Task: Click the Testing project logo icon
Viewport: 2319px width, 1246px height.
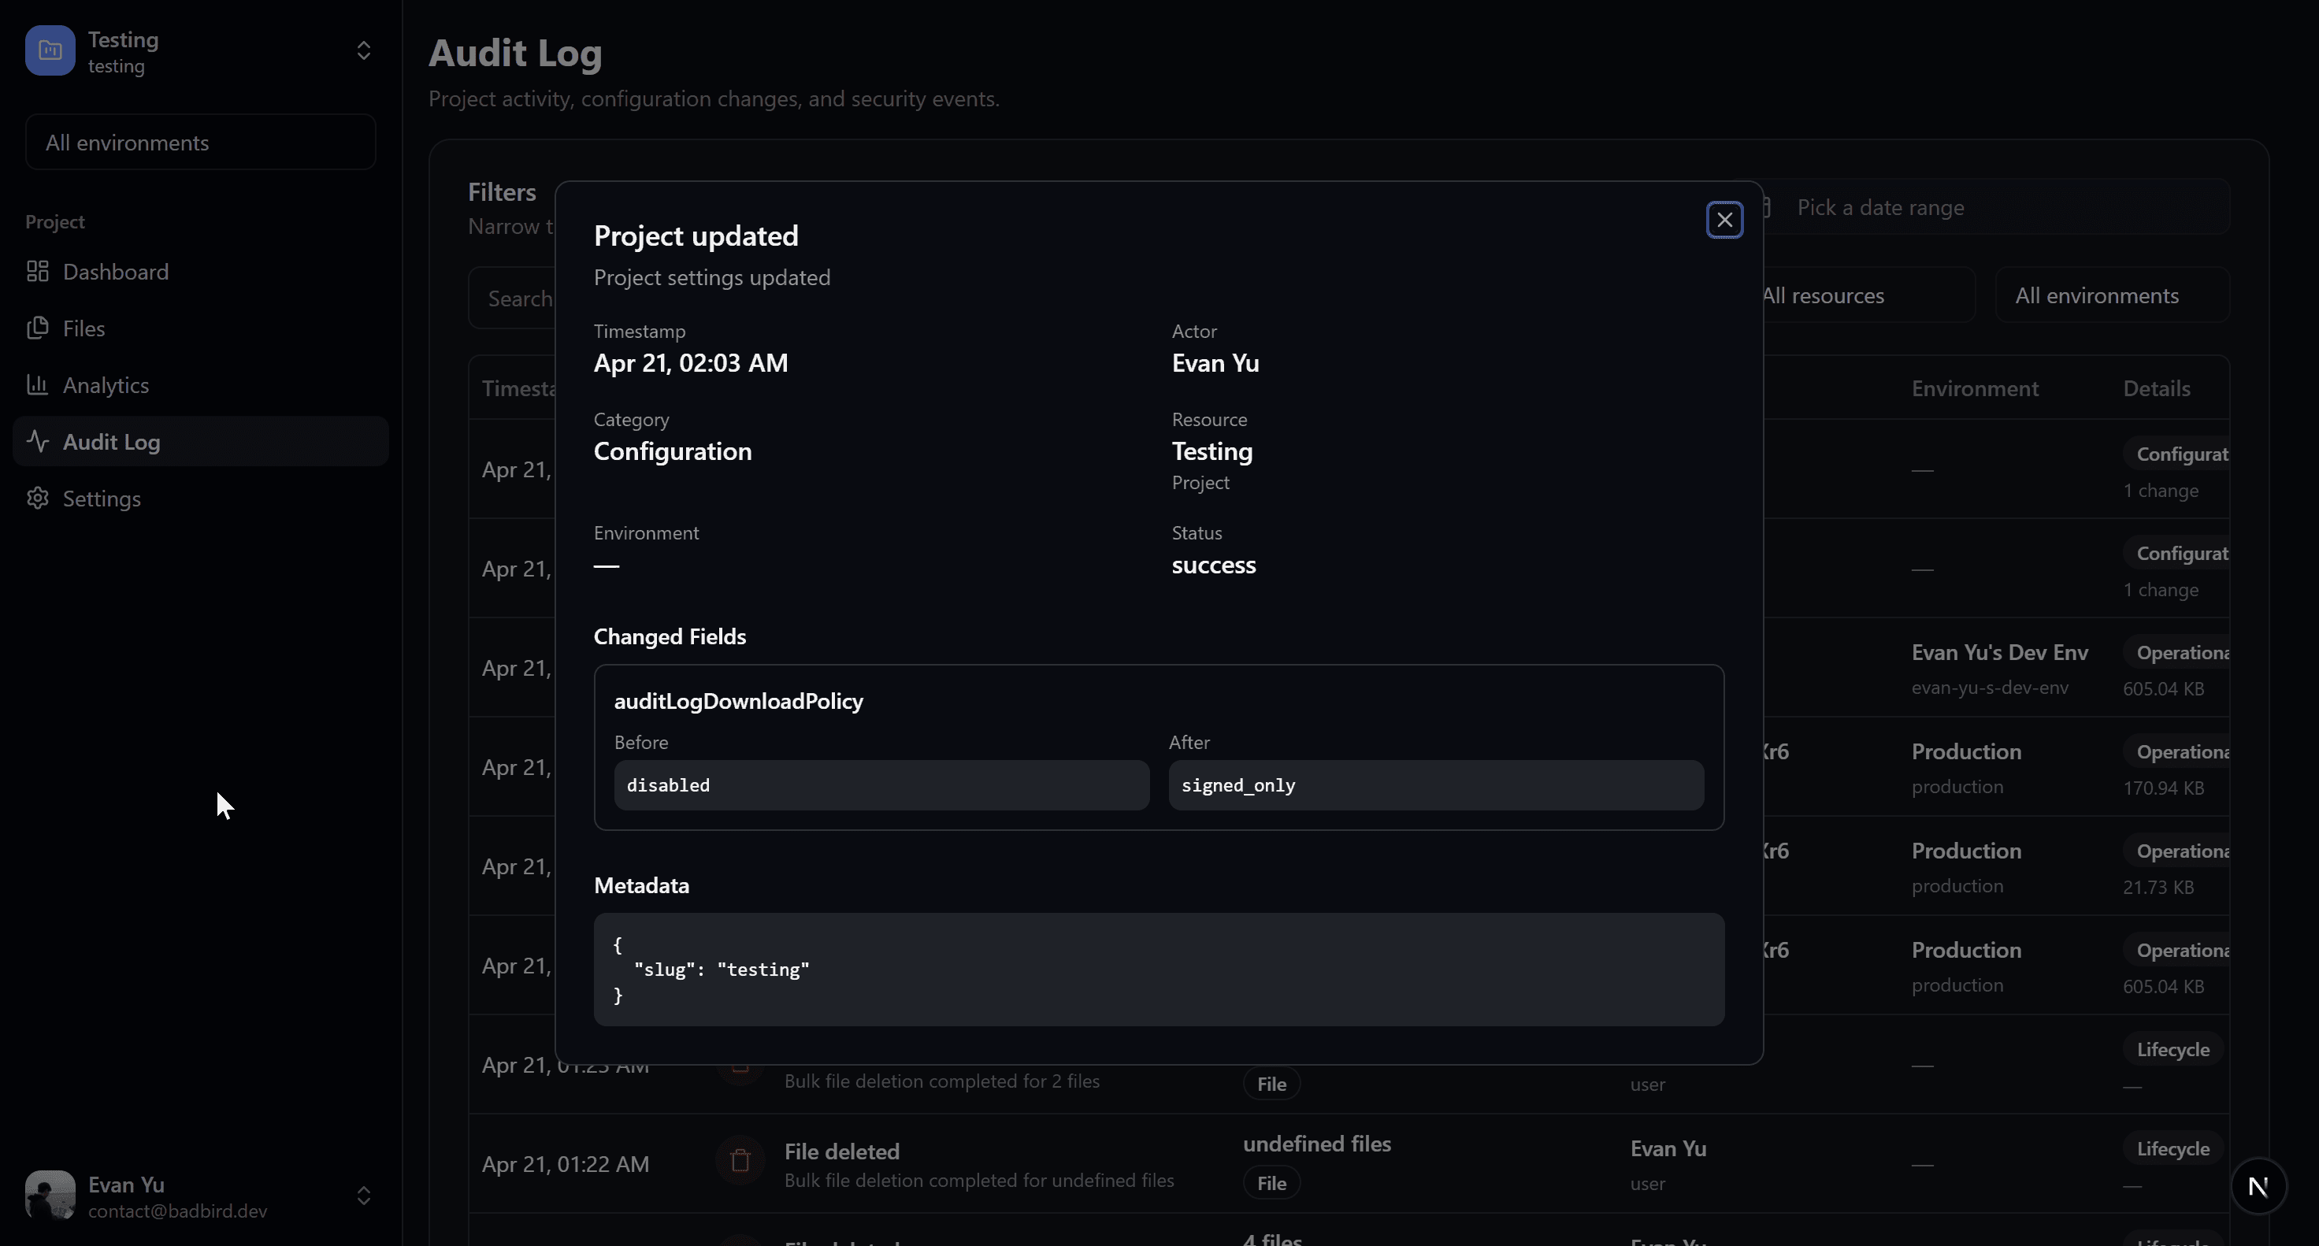Action: point(50,50)
